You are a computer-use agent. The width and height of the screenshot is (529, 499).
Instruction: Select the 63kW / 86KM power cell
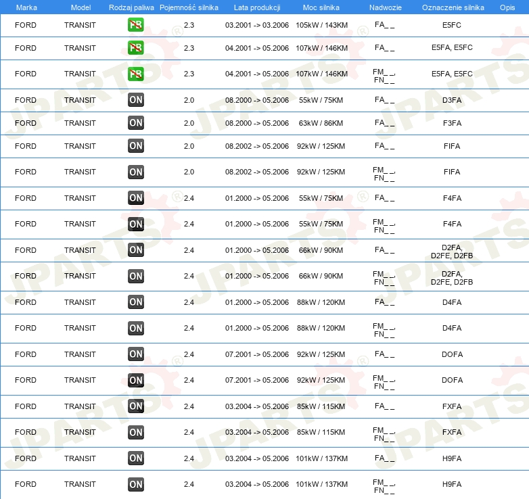321,123
